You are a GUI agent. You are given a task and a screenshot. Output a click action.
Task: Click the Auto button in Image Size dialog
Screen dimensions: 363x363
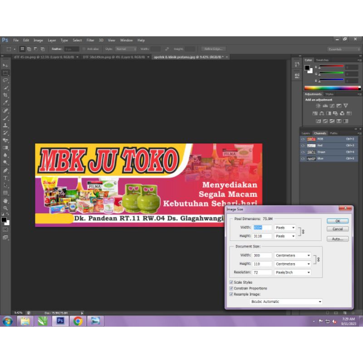pyautogui.click(x=337, y=238)
